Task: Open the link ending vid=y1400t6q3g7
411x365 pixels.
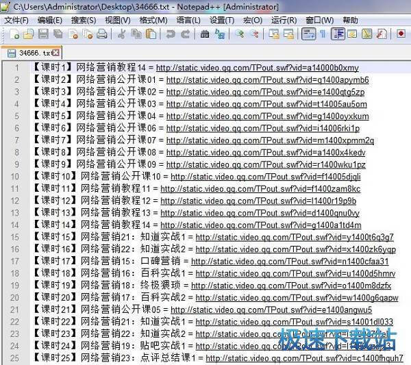Action: 295,237
